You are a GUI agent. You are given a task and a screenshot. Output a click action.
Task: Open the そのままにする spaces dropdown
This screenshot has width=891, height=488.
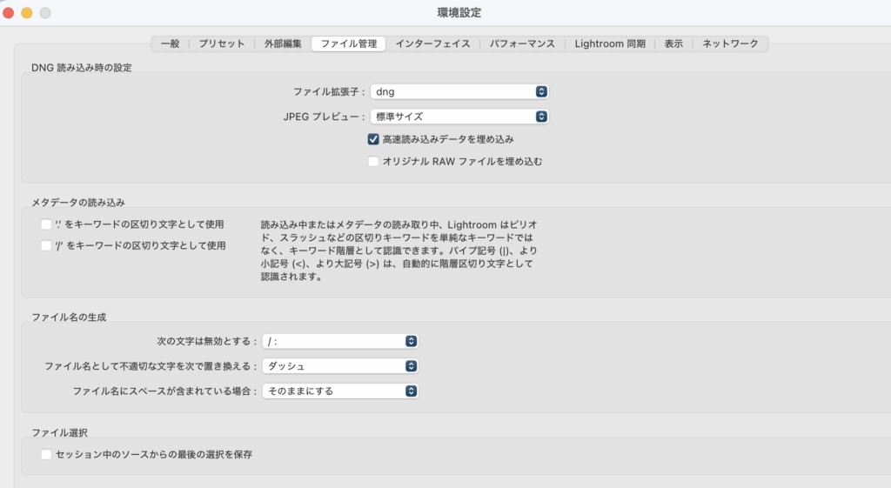pos(340,391)
